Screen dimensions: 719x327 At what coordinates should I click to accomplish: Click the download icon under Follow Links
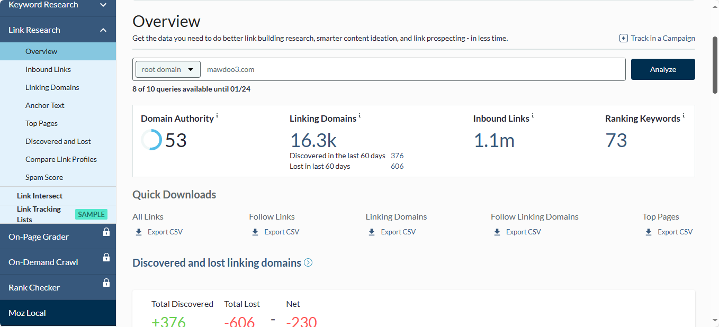point(255,232)
